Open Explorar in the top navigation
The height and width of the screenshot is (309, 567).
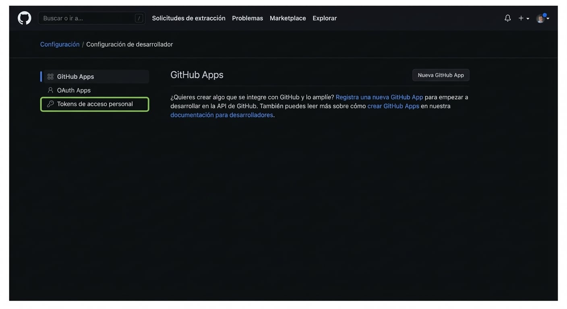click(325, 18)
